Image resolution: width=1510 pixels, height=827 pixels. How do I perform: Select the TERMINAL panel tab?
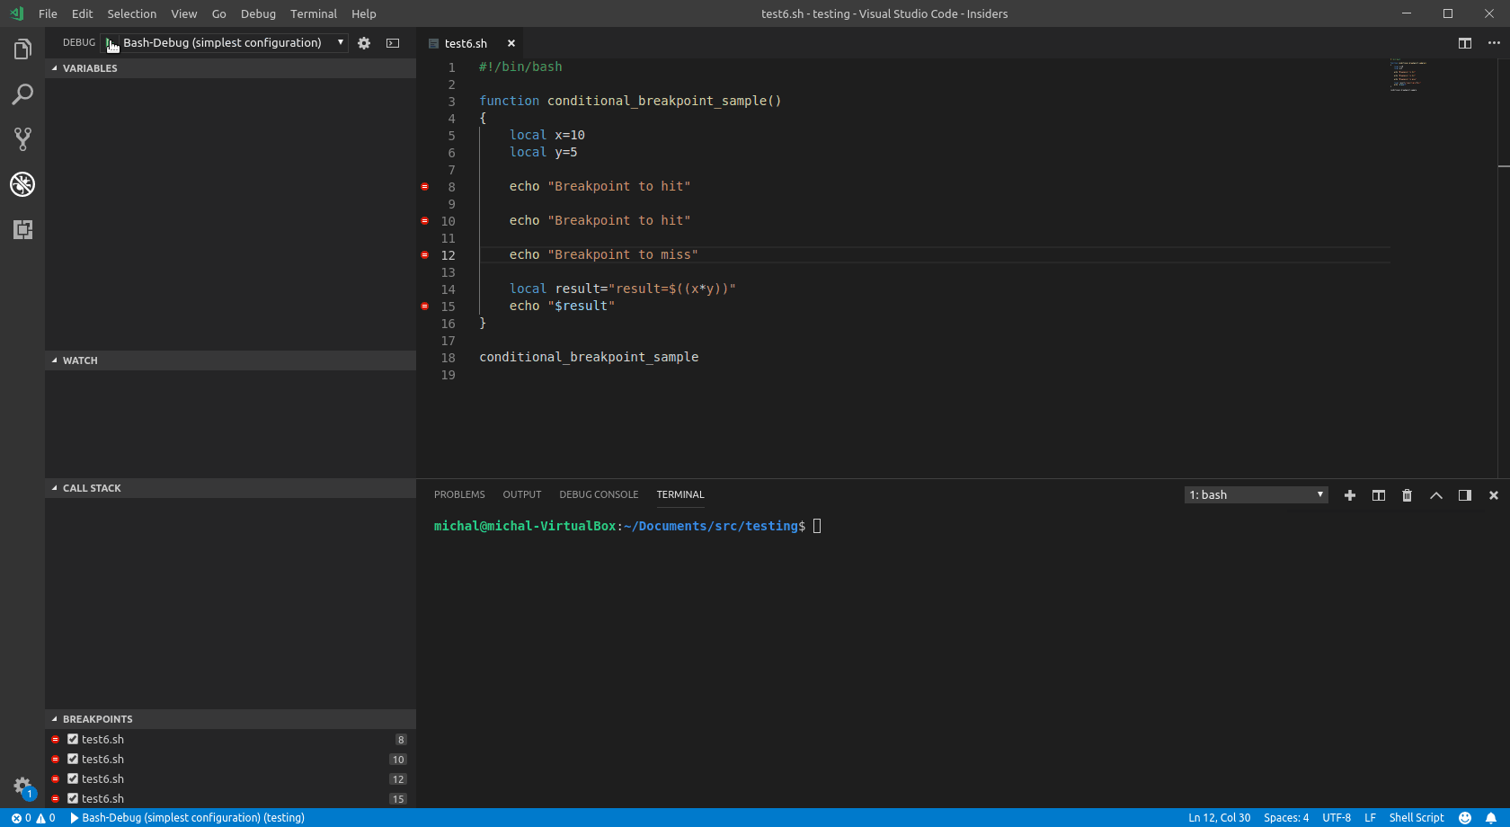[x=680, y=495]
